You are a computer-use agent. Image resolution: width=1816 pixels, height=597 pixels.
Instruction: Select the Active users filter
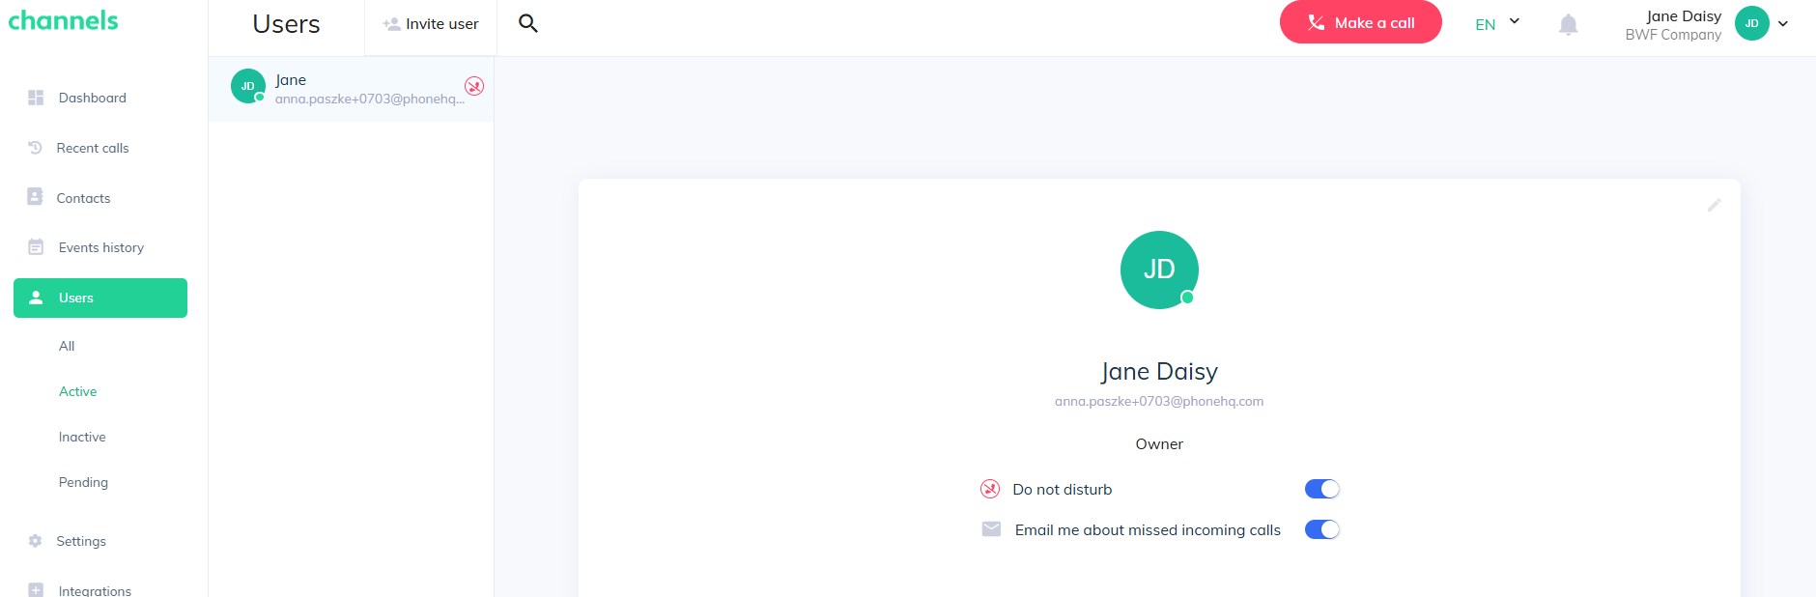click(x=77, y=391)
